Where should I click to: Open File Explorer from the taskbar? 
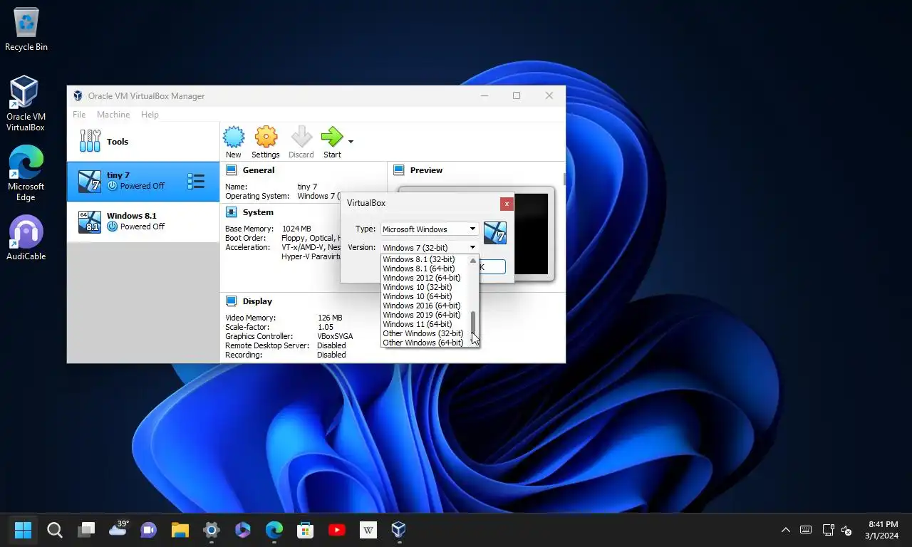180,530
